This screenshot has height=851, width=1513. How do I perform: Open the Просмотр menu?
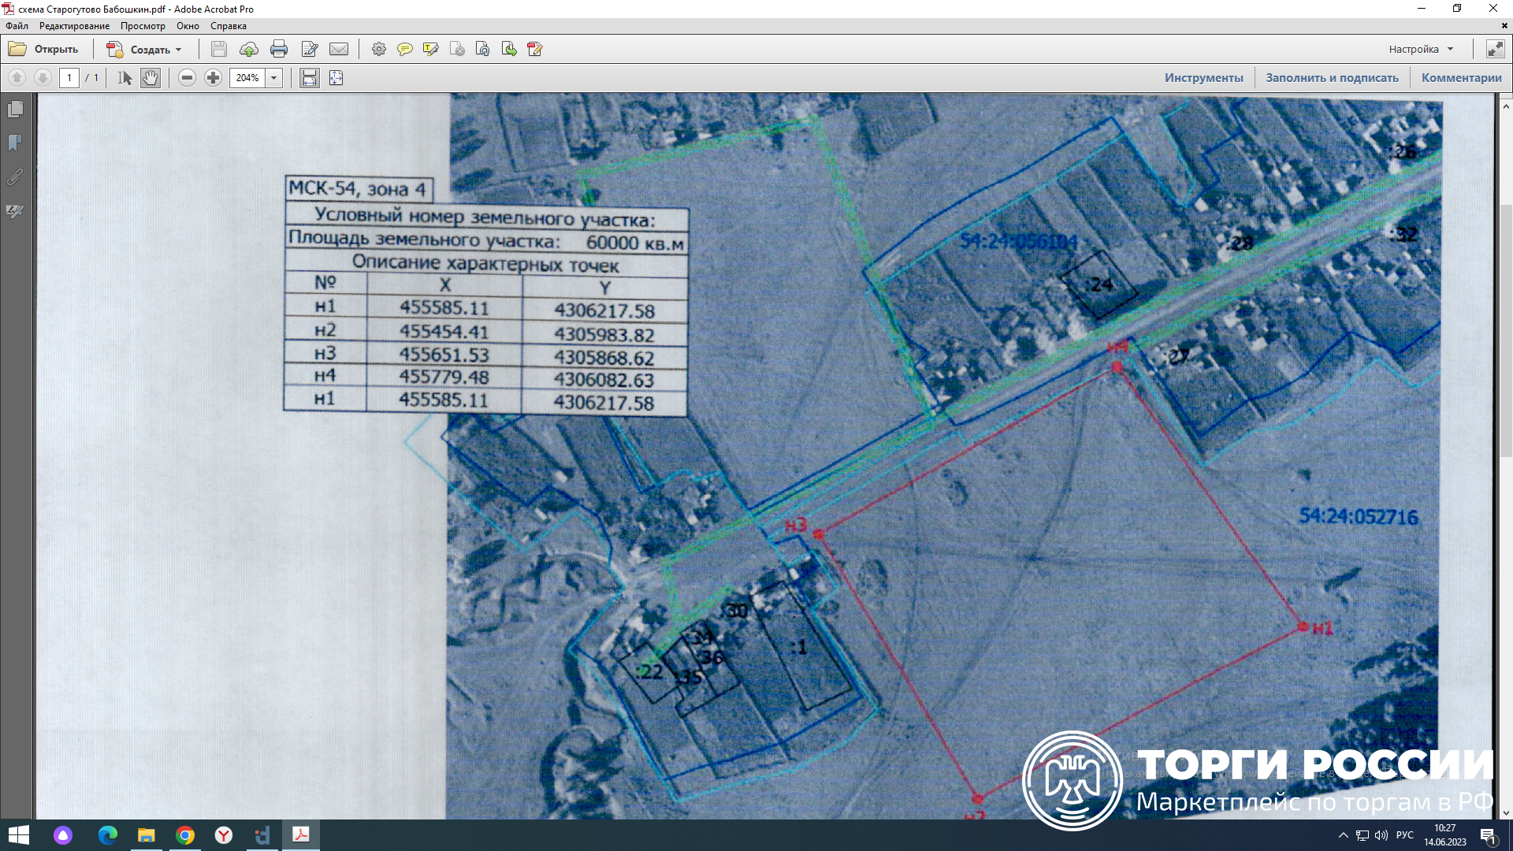coord(143,26)
